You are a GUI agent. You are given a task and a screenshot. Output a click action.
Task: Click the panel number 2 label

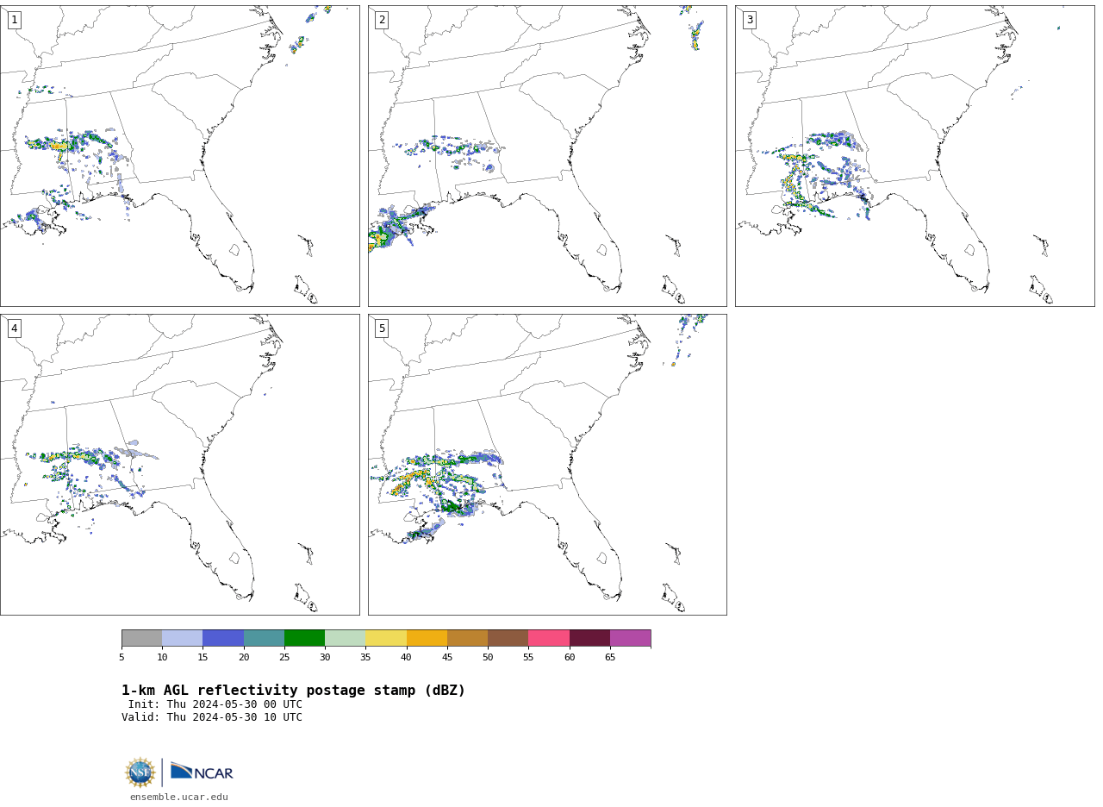382,20
